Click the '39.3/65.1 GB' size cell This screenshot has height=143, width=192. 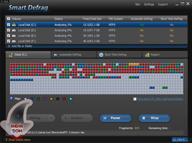(91, 36)
